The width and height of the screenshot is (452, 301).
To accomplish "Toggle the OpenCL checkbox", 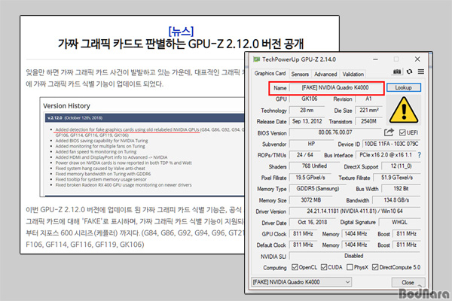I will coord(295,267).
